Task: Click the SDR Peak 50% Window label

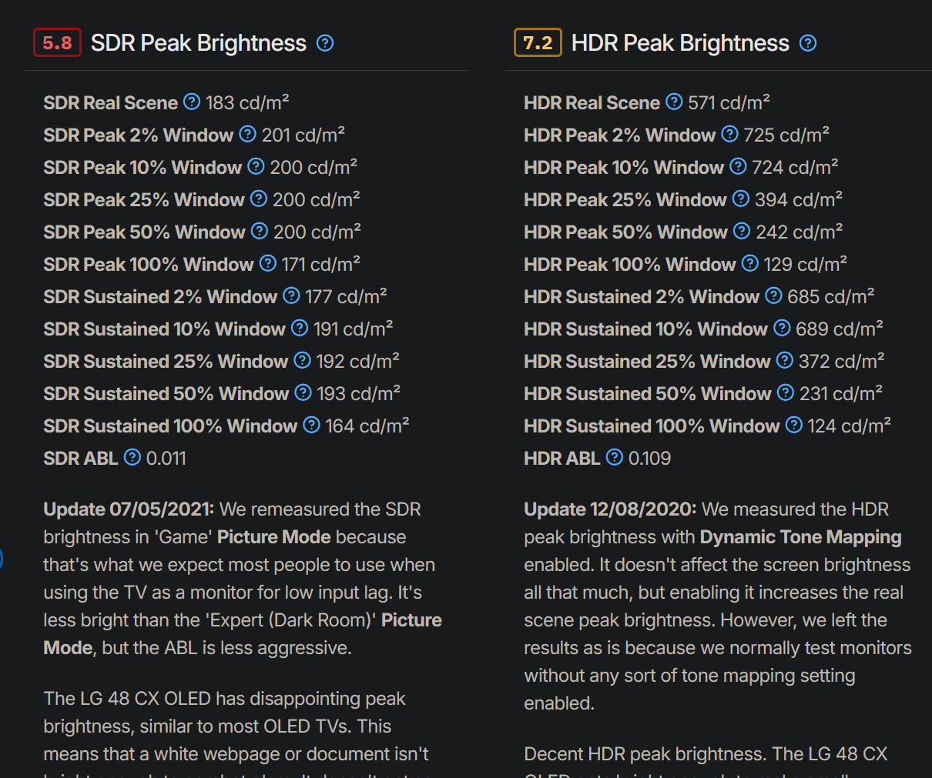Action: coord(145,232)
